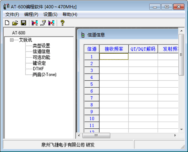Viewport: 188px width, 152px height.
Task: Select 键设定 in the tree
Action: pyautogui.click(x=39, y=63)
